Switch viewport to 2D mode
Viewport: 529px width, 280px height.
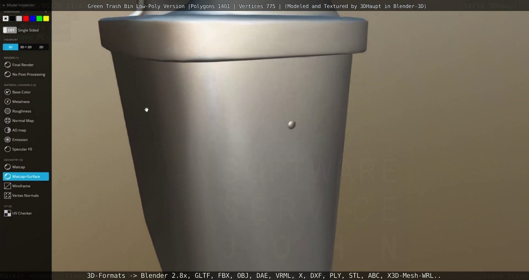click(41, 47)
